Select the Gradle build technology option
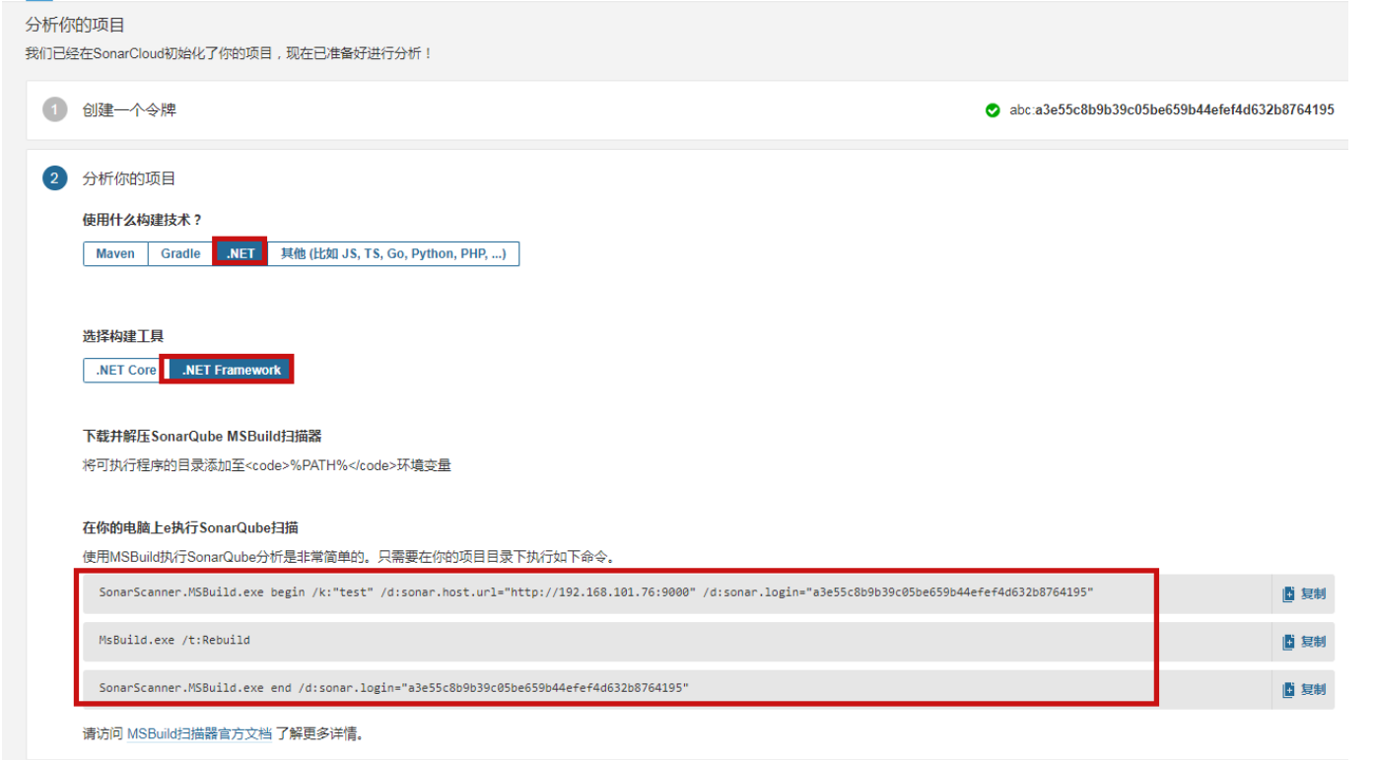 click(180, 253)
